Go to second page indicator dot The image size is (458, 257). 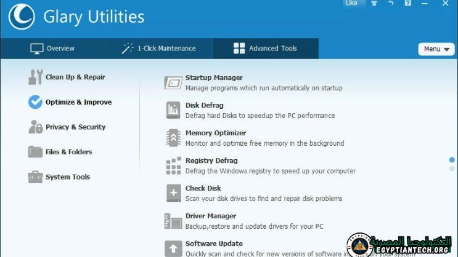click(452, 168)
